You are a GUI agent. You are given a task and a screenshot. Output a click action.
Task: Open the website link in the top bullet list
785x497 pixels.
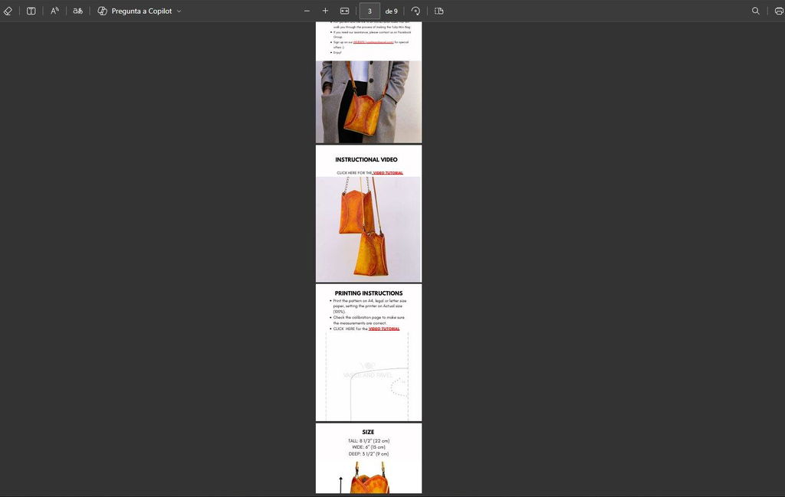pyautogui.click(x=373, y=42)
